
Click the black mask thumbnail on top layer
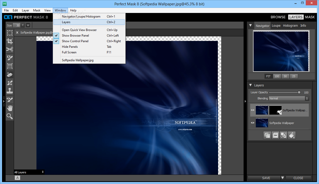pos(275,110)
